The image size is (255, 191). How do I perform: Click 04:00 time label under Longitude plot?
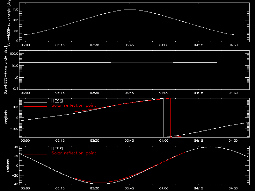coord(164,141)
